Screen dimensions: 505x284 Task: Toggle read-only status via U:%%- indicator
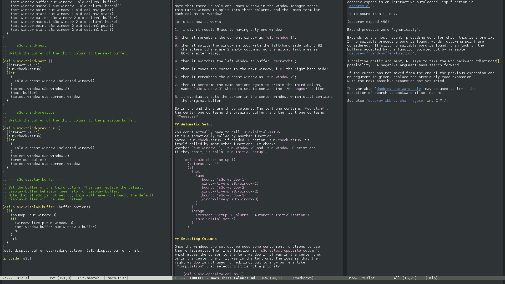pyautogui.click(x=352, y=278)
